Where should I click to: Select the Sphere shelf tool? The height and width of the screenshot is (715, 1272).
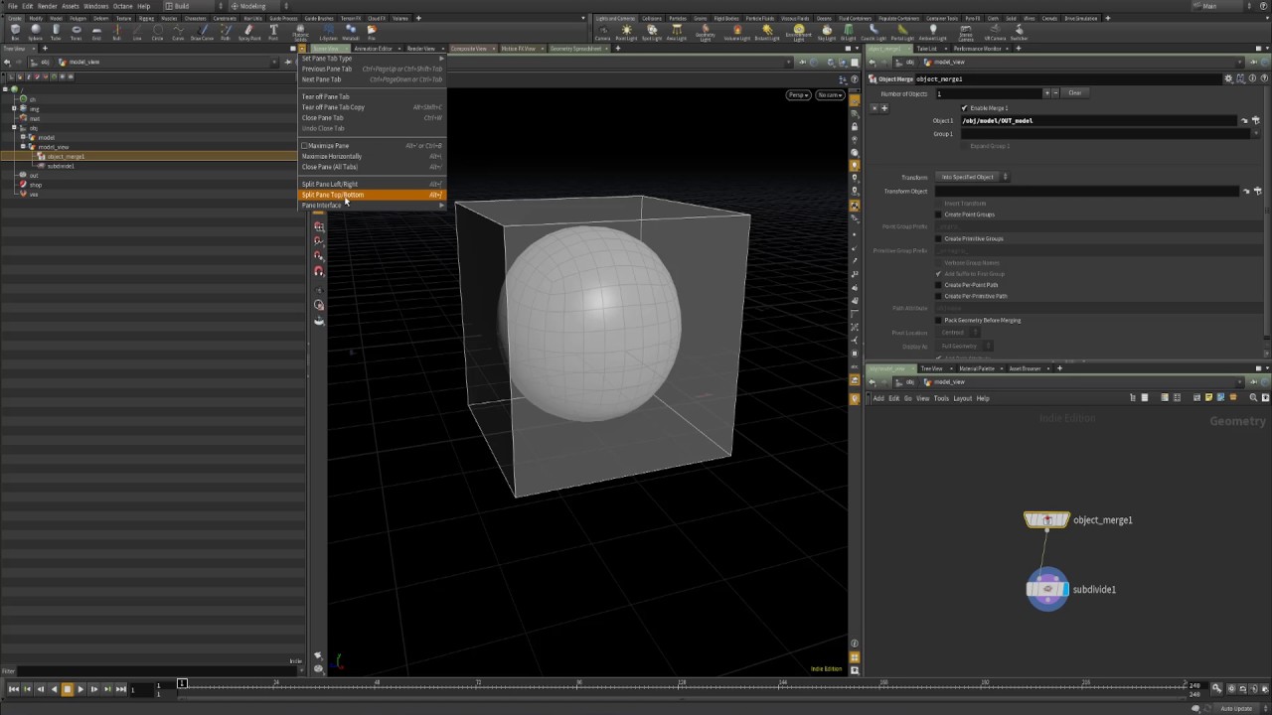[35, 32]
